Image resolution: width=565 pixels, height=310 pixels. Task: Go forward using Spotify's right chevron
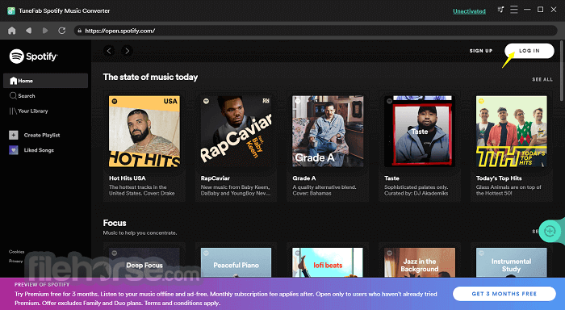point(128,51)
